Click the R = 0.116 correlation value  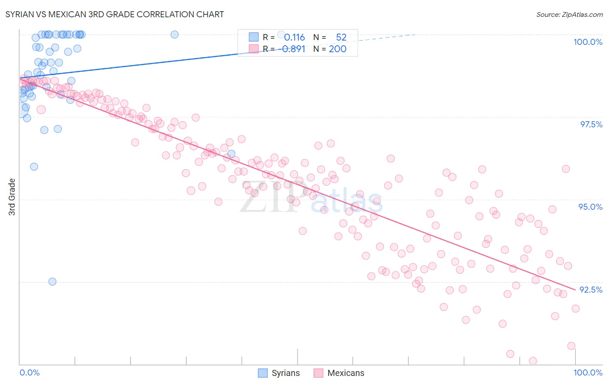point(294,37)
